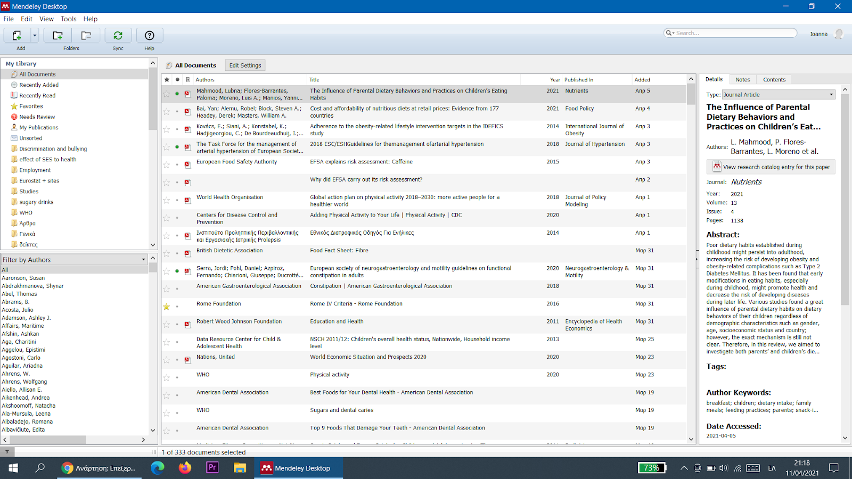Launch Firefox from the taskbar
The height and width of the screenshot is (479, 852).
(185, 468)
